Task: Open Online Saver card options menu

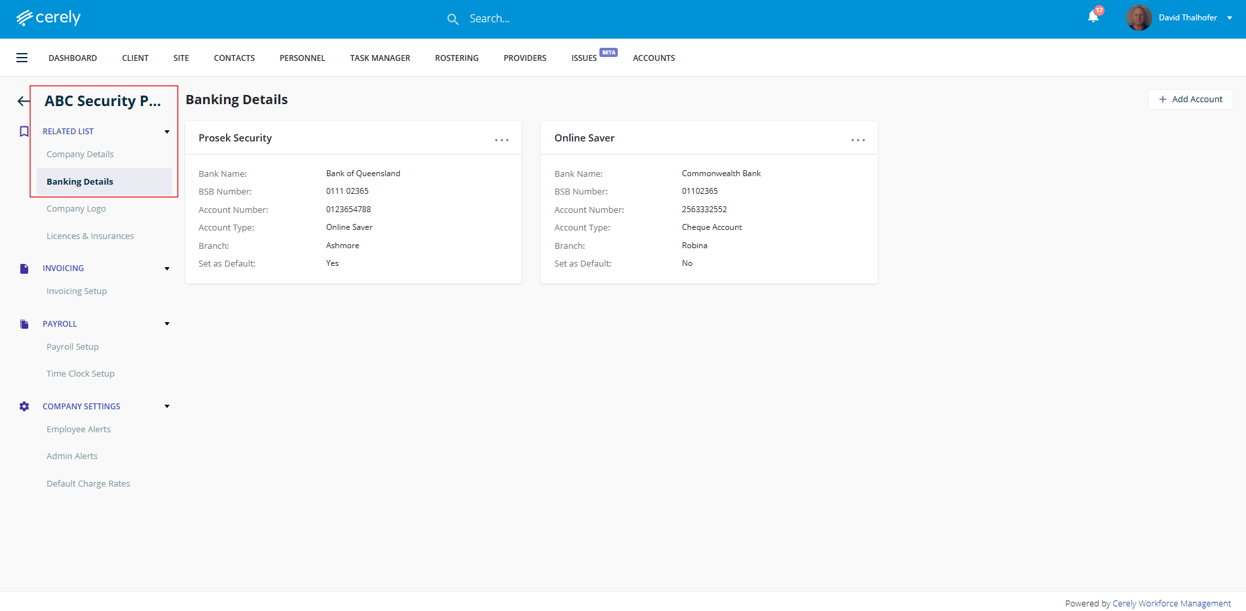Action: tap(858, 139)
